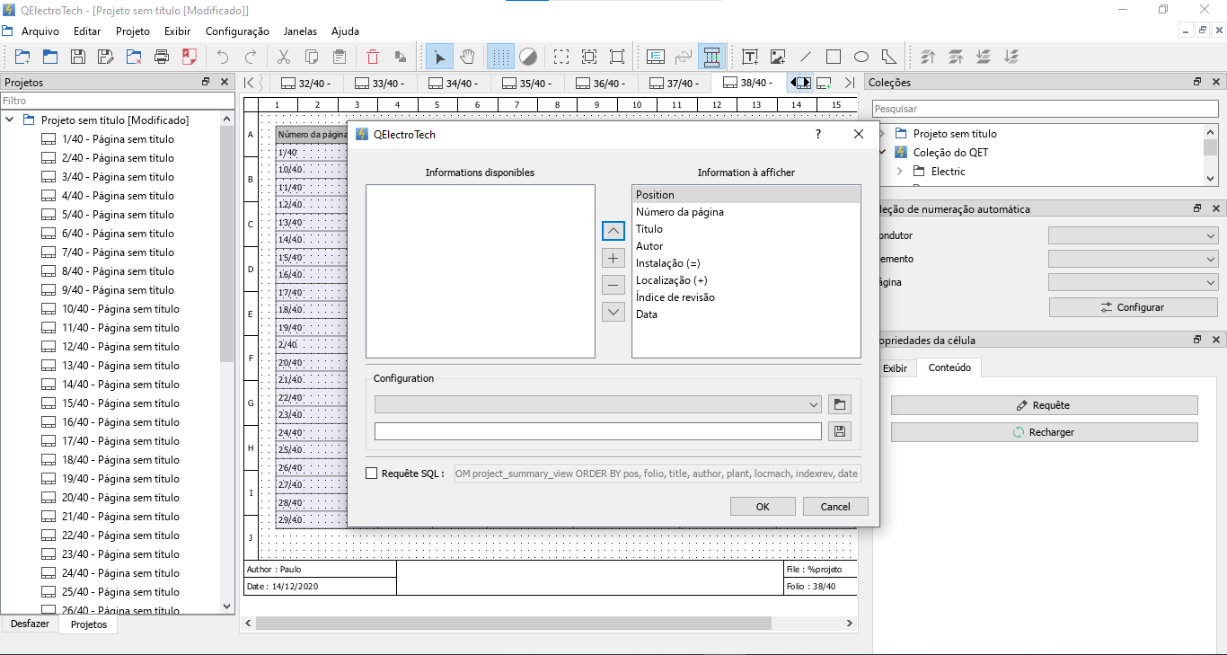Viewport: 1227px width, 655px height.
Task: Select the ellipse drawing tool
Action: [x=861, y=57]
